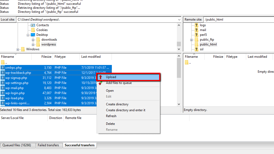Sort local files by Filesize header
Viewport: 274px width, 154px height.
point(42,57)
